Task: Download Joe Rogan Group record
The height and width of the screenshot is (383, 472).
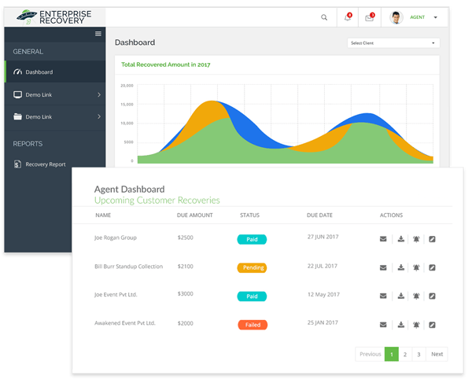Action: pyautogui.click(x=400, y=239)
